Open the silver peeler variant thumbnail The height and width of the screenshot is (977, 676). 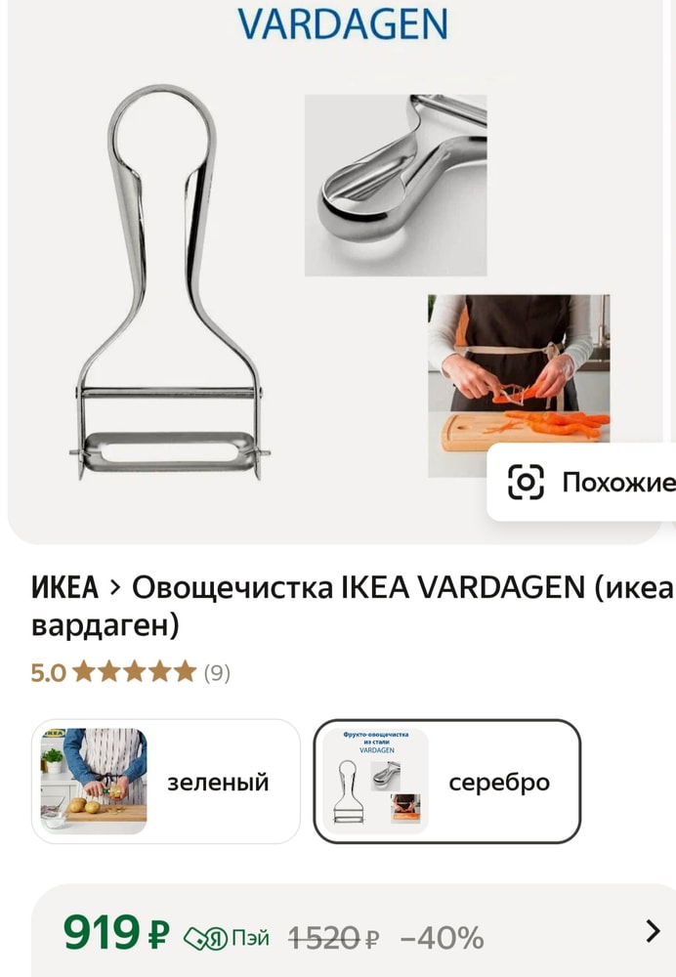[x=376, y=782]
